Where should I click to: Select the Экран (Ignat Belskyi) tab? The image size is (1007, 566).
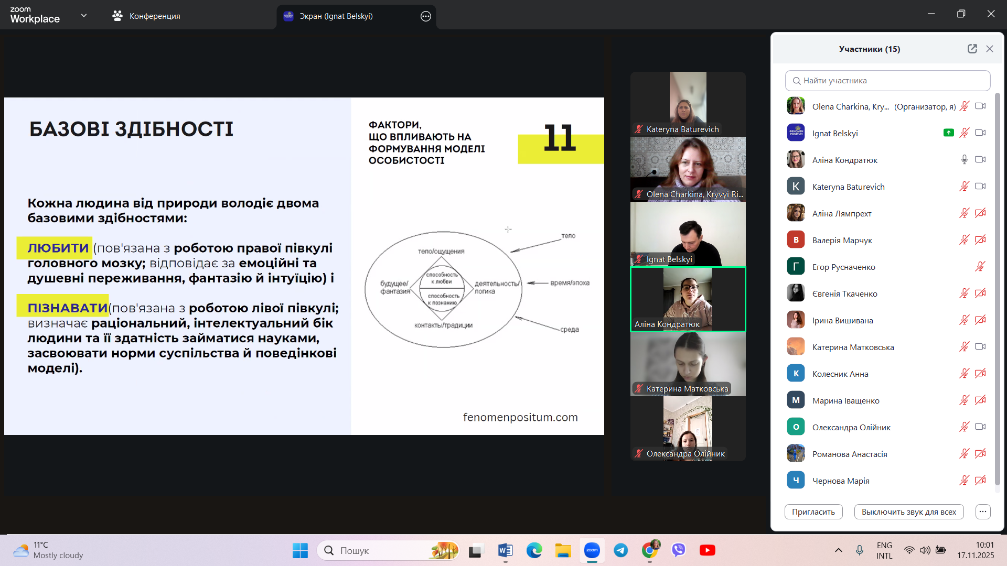tap(336, 16)
